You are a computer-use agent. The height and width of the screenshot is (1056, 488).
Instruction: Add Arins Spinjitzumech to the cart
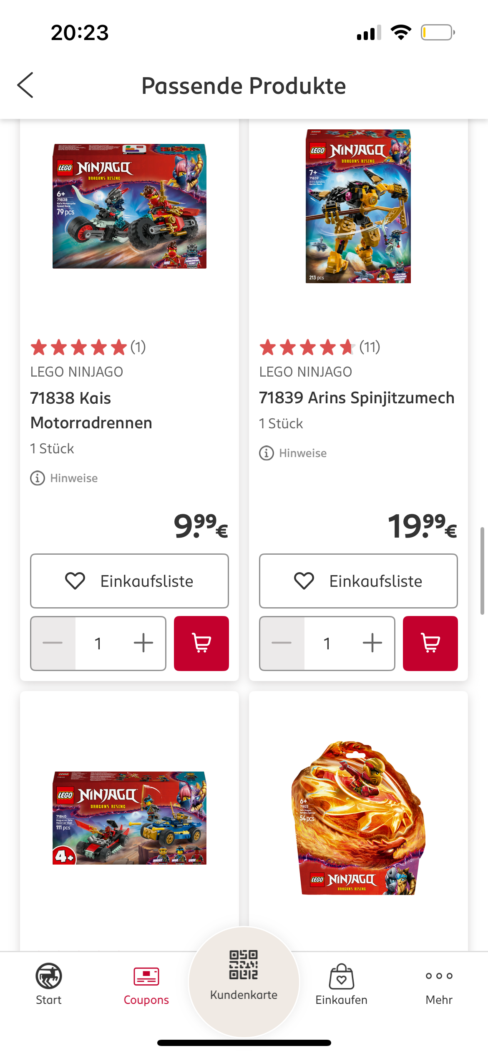(430, 643)
